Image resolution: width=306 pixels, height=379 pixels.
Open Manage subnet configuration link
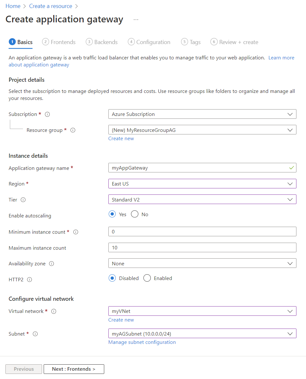point(142,342)
